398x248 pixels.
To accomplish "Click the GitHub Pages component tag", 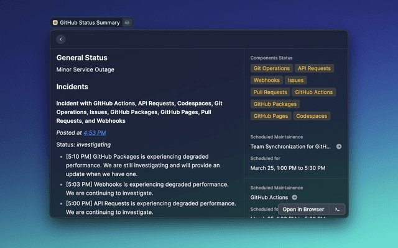I will coord(271,116).
